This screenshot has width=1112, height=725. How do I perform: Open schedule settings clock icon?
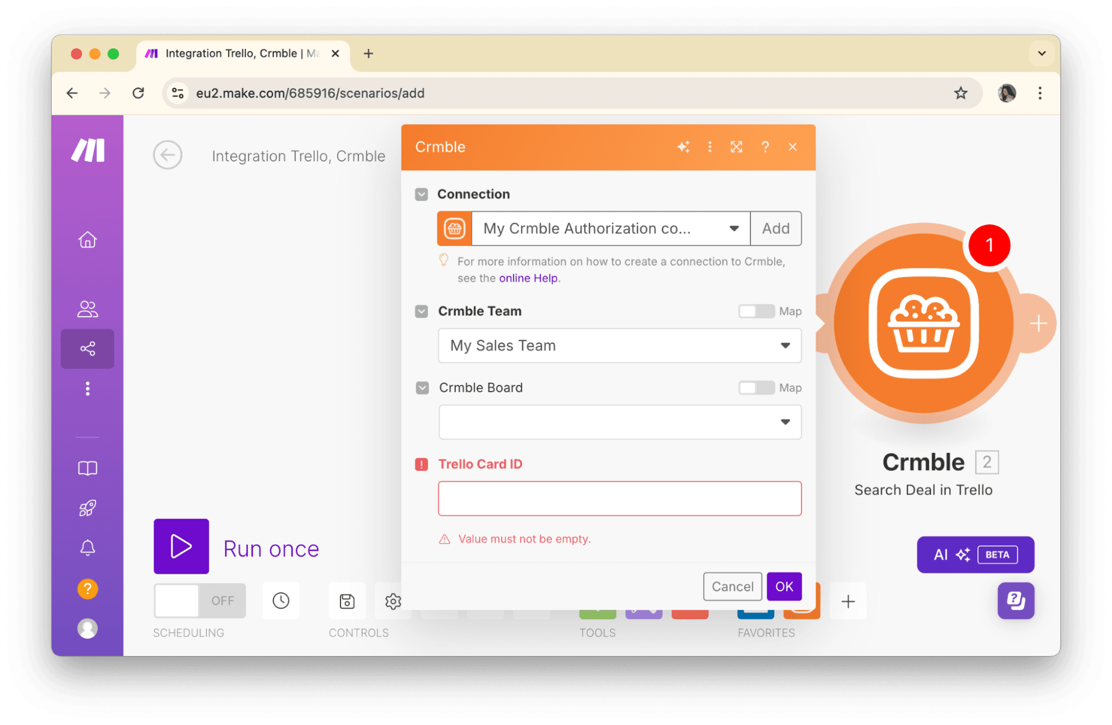point(281,600)
